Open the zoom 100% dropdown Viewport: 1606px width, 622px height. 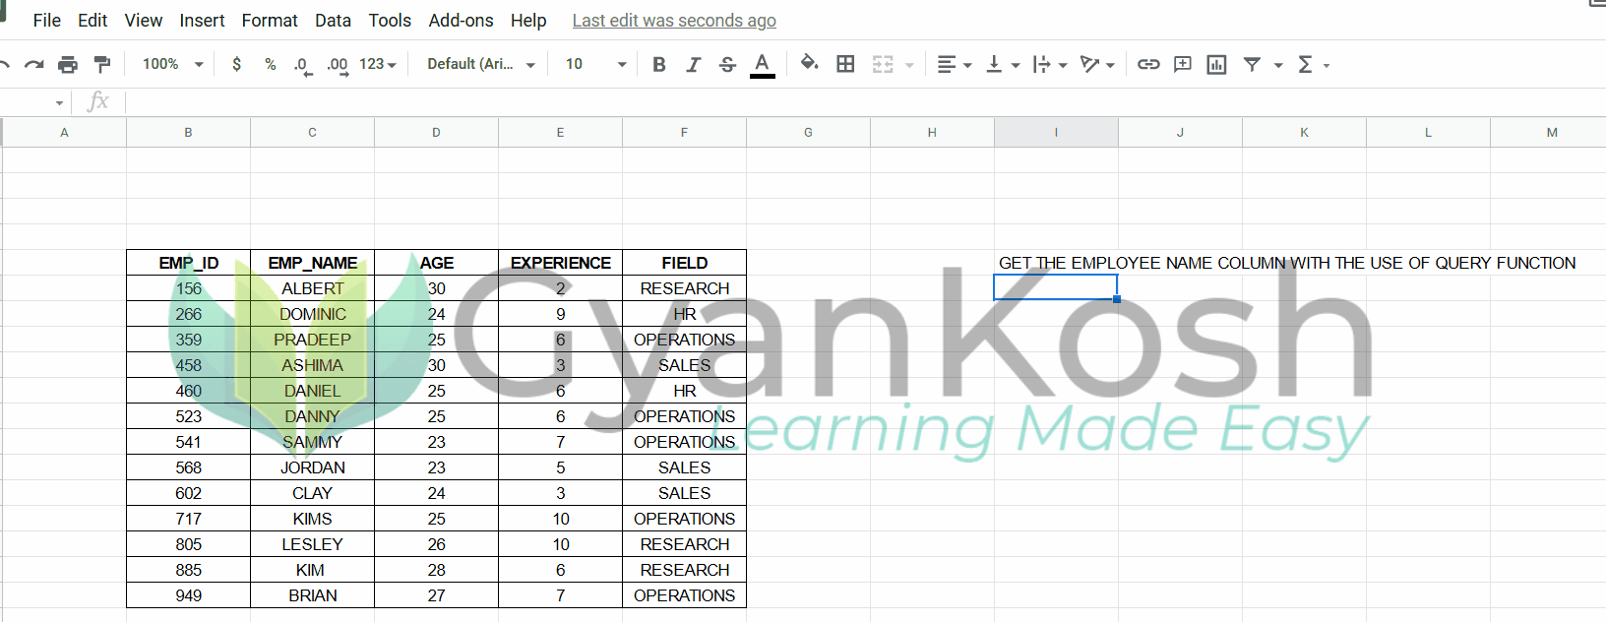tap(172, 64)
